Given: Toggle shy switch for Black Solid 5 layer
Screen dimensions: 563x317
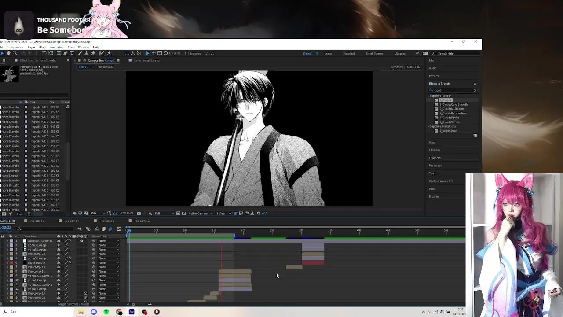Looking at the screenshot, I should point(58,262).
